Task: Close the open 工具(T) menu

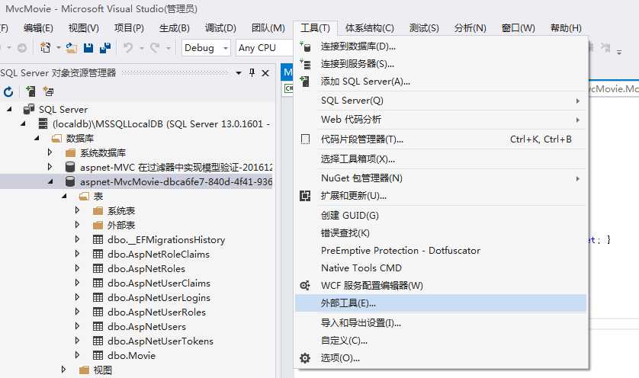Action: [315, 28]
